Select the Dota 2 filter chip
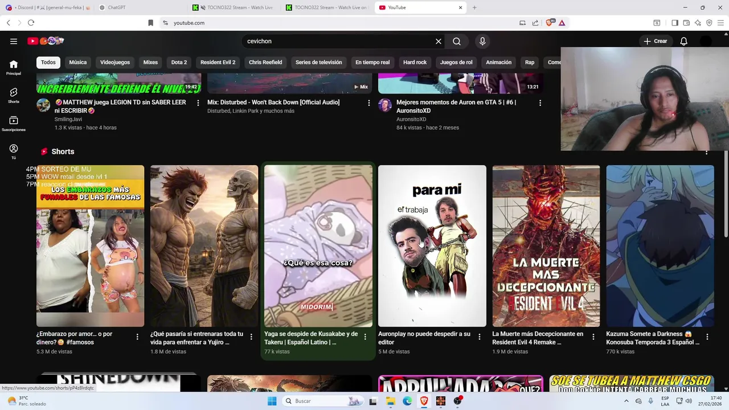This screenshot has height=410, width=729. pos(179,62)
